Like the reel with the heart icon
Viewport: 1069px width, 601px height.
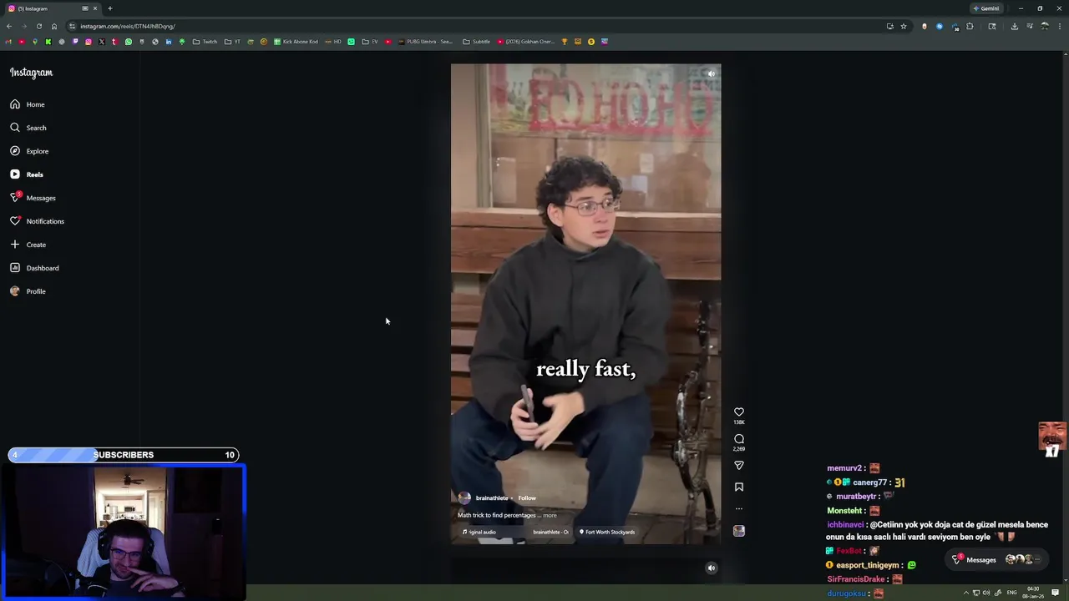pyautogui.click(x=739, y=412)
